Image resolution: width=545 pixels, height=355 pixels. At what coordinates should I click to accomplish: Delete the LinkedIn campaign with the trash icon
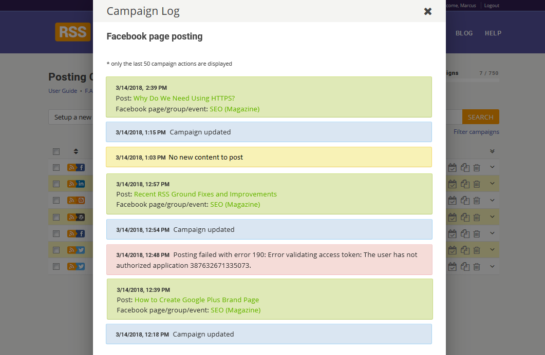(x=477, y=184)
